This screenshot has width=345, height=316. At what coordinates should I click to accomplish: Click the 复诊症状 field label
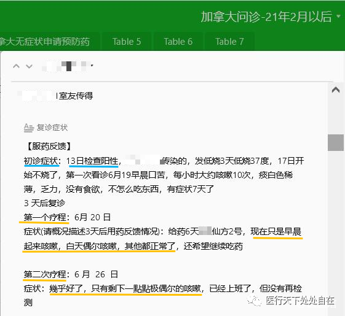click(52, 128)
